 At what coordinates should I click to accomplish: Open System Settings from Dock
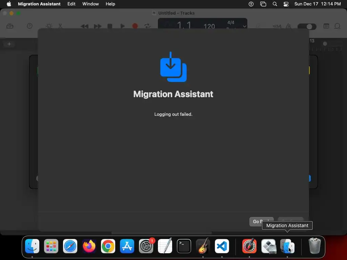pyautogui.click(x=146, y=246)
